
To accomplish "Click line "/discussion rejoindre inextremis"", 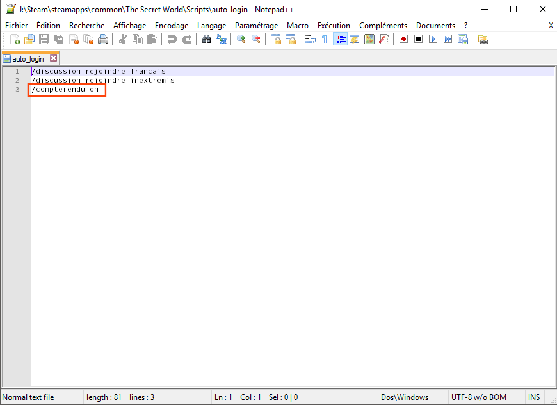I will pyautogui.click(x=103, y=80).
